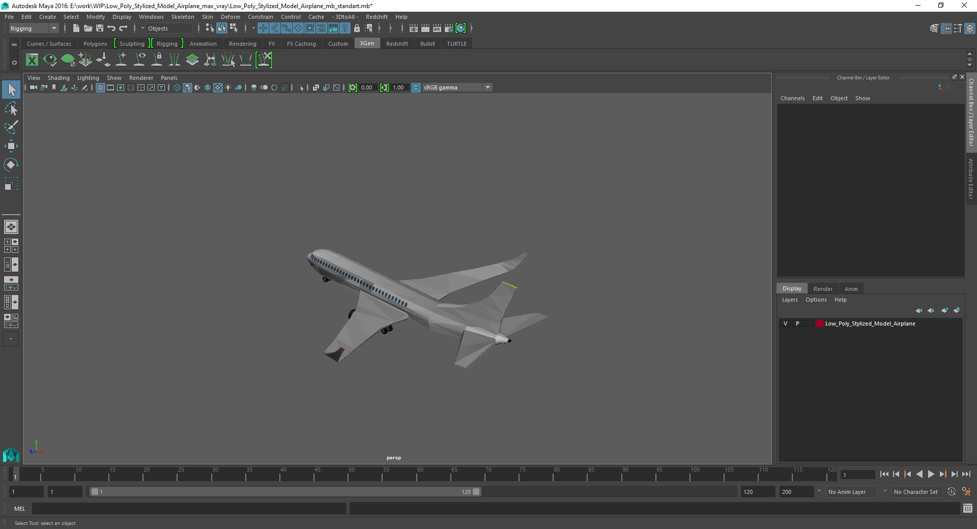
Task: Step forward one frame button
Action: click(954, 474)
